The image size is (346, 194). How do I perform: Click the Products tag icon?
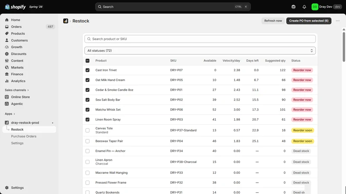click(x=7, y=34)
